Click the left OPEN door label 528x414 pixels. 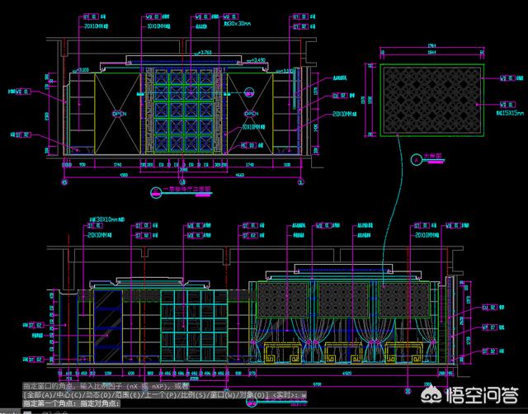point(120,114)
